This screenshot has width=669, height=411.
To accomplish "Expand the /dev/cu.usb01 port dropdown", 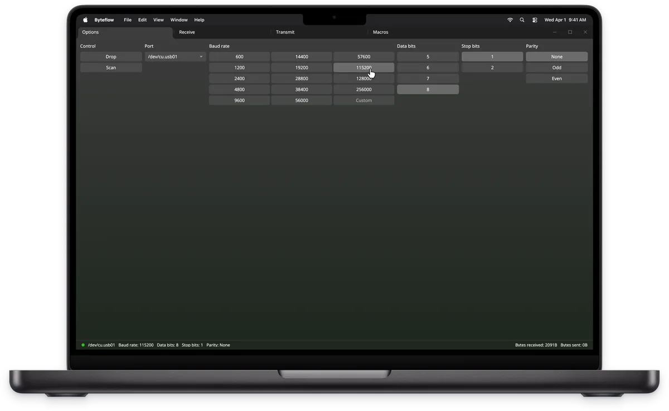I will pyautogui.click(x=175, y=57).
